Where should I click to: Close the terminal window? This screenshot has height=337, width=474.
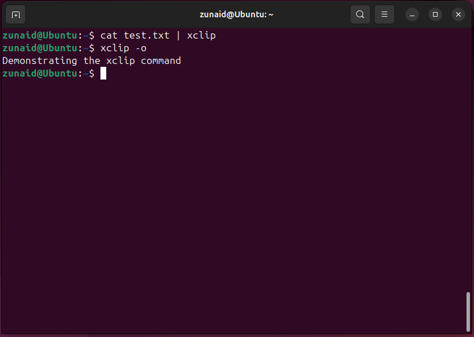(458, 14)
